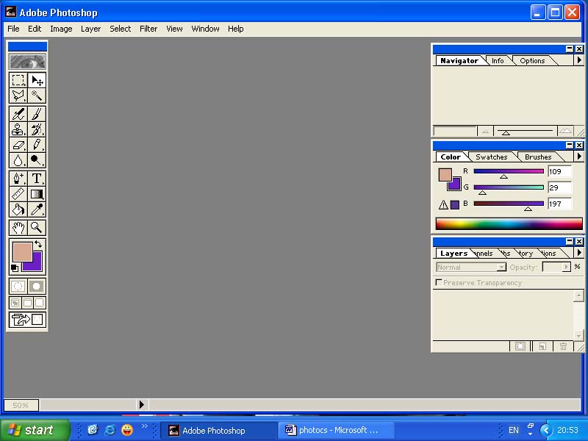Open the Opacity slider arrow
Viewport: 588px width, 441px height.
point(566,267)
